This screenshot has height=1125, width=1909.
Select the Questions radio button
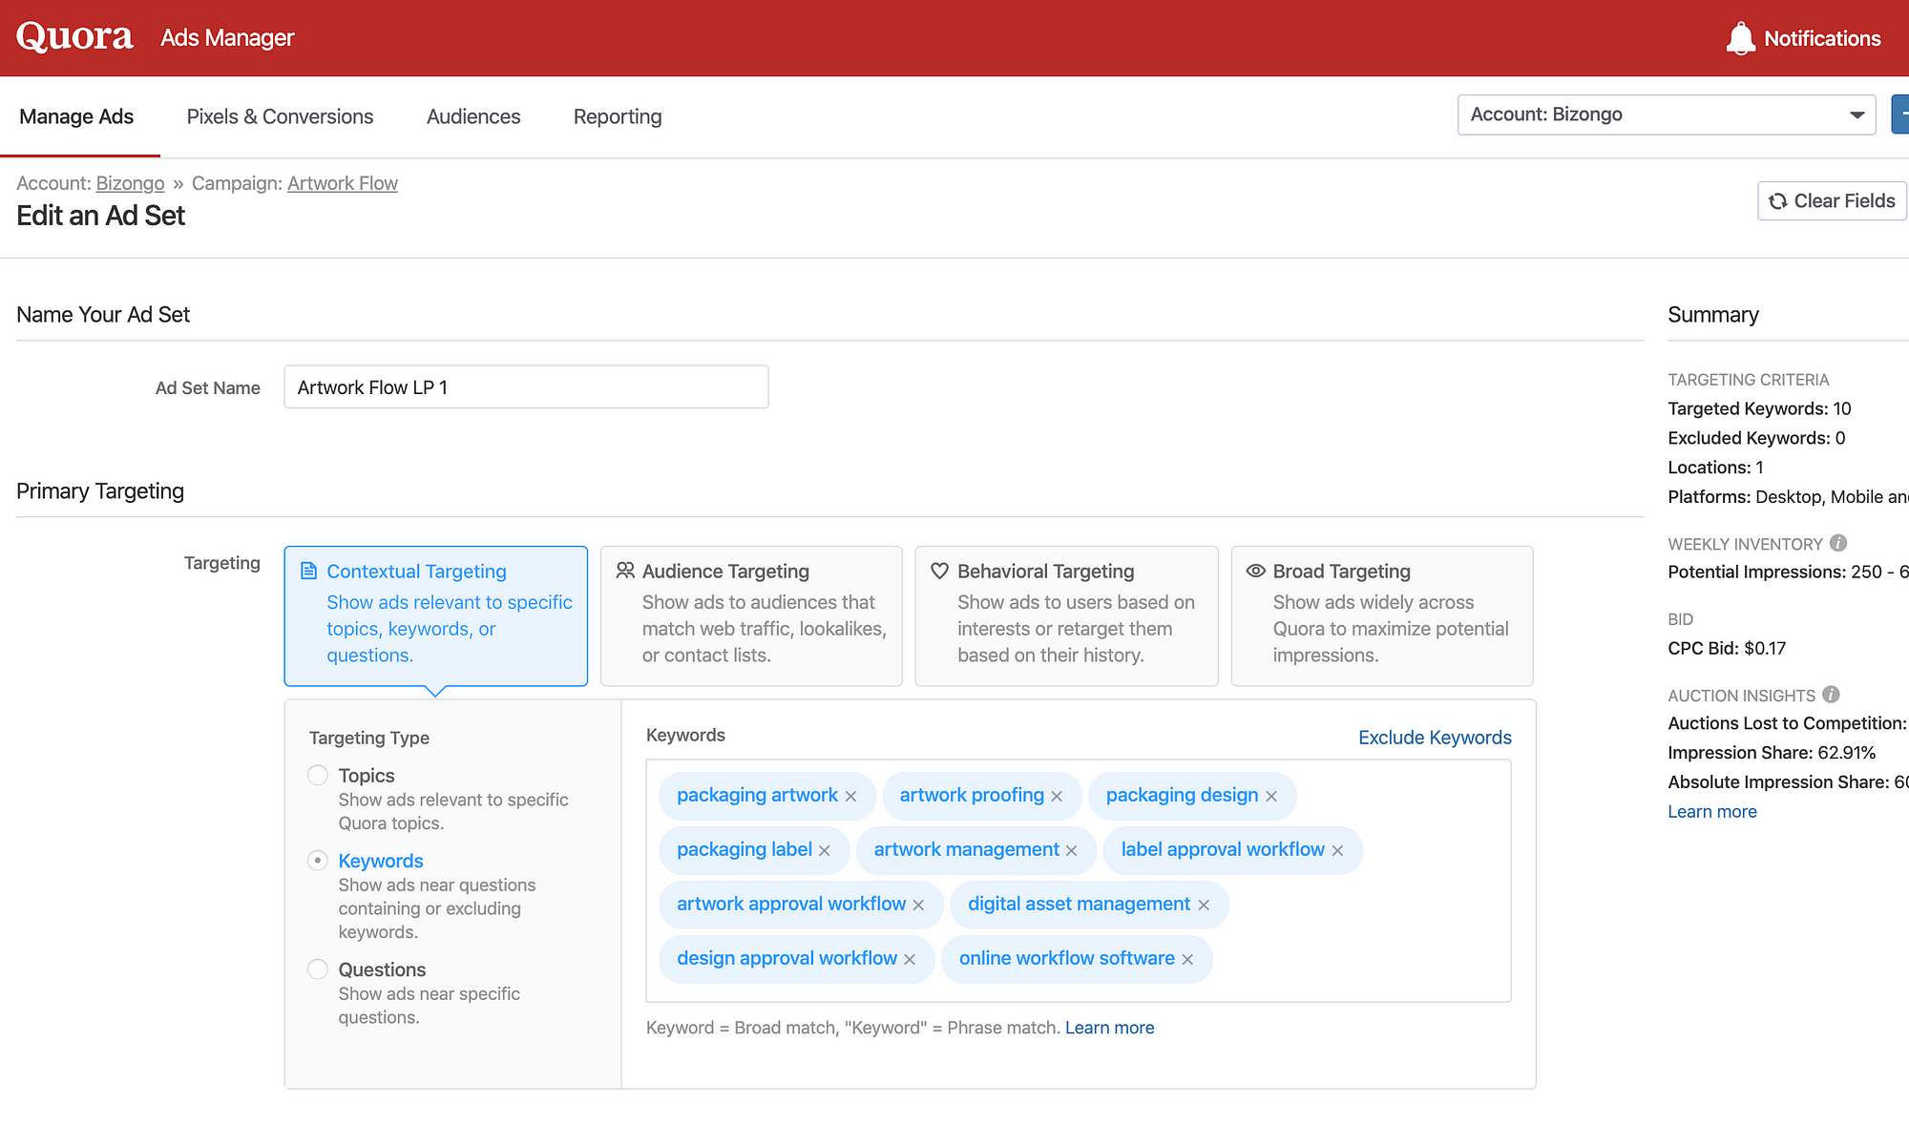coord(315,969)
